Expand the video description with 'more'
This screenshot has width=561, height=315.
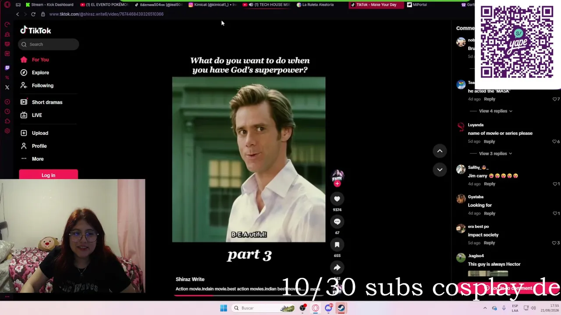point(315,289)
